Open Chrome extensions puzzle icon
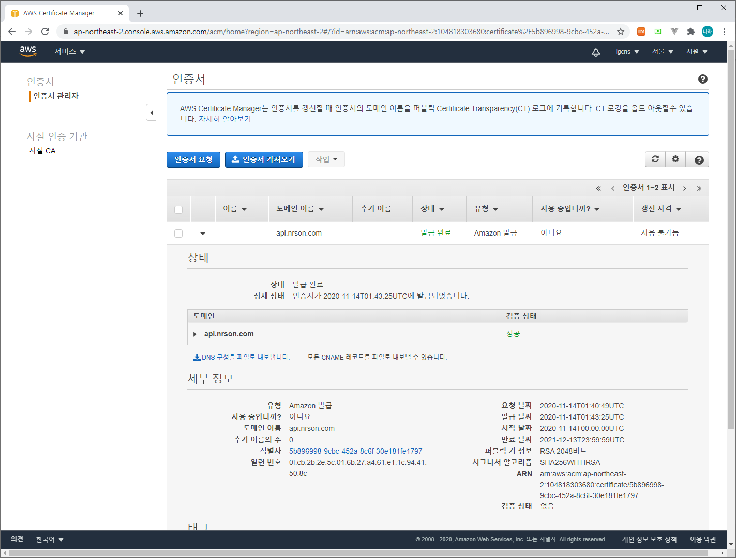Image resolution: width=736 pixels, height=558 pixels. (x=690, y=32)
